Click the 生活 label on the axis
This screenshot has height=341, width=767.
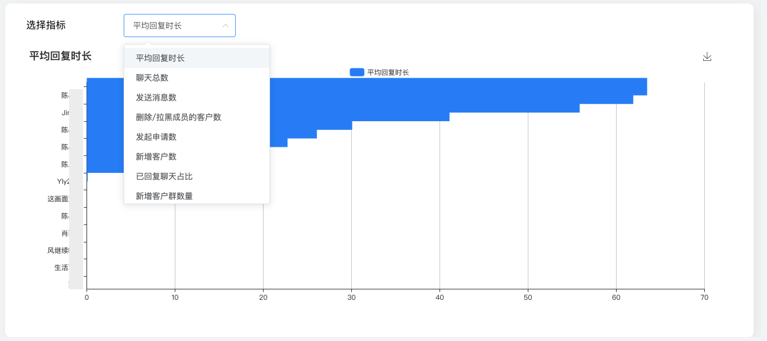[61, 267]
